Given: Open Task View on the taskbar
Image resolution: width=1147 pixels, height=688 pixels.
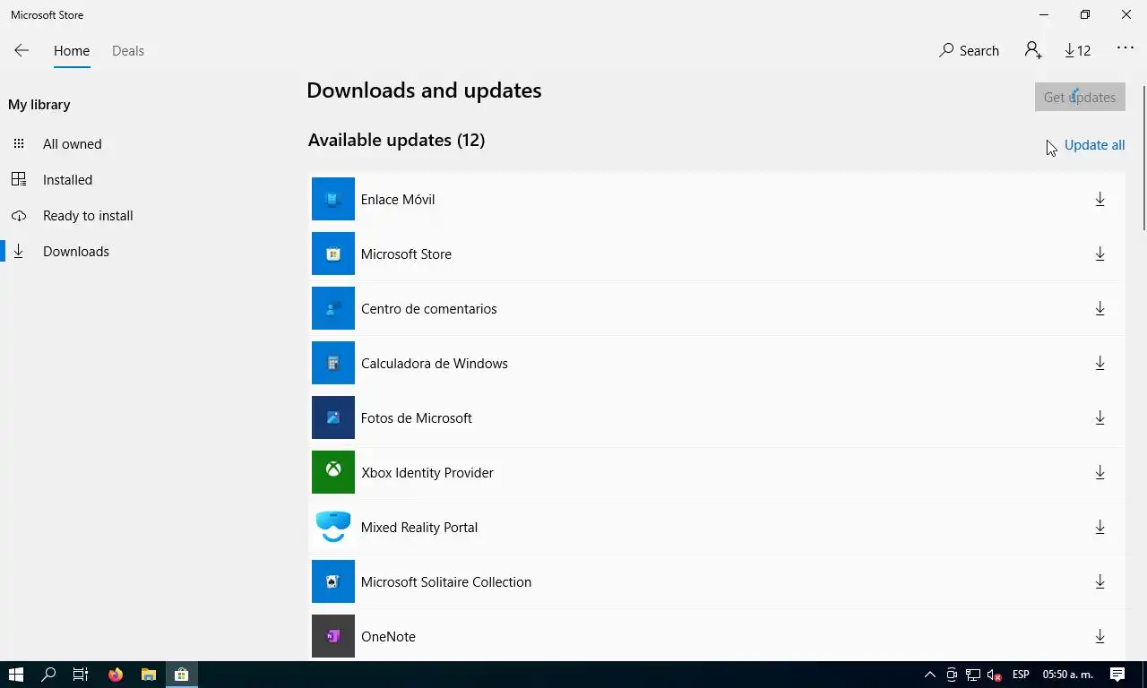Looking at the screenshot, I should pos(81,675).
